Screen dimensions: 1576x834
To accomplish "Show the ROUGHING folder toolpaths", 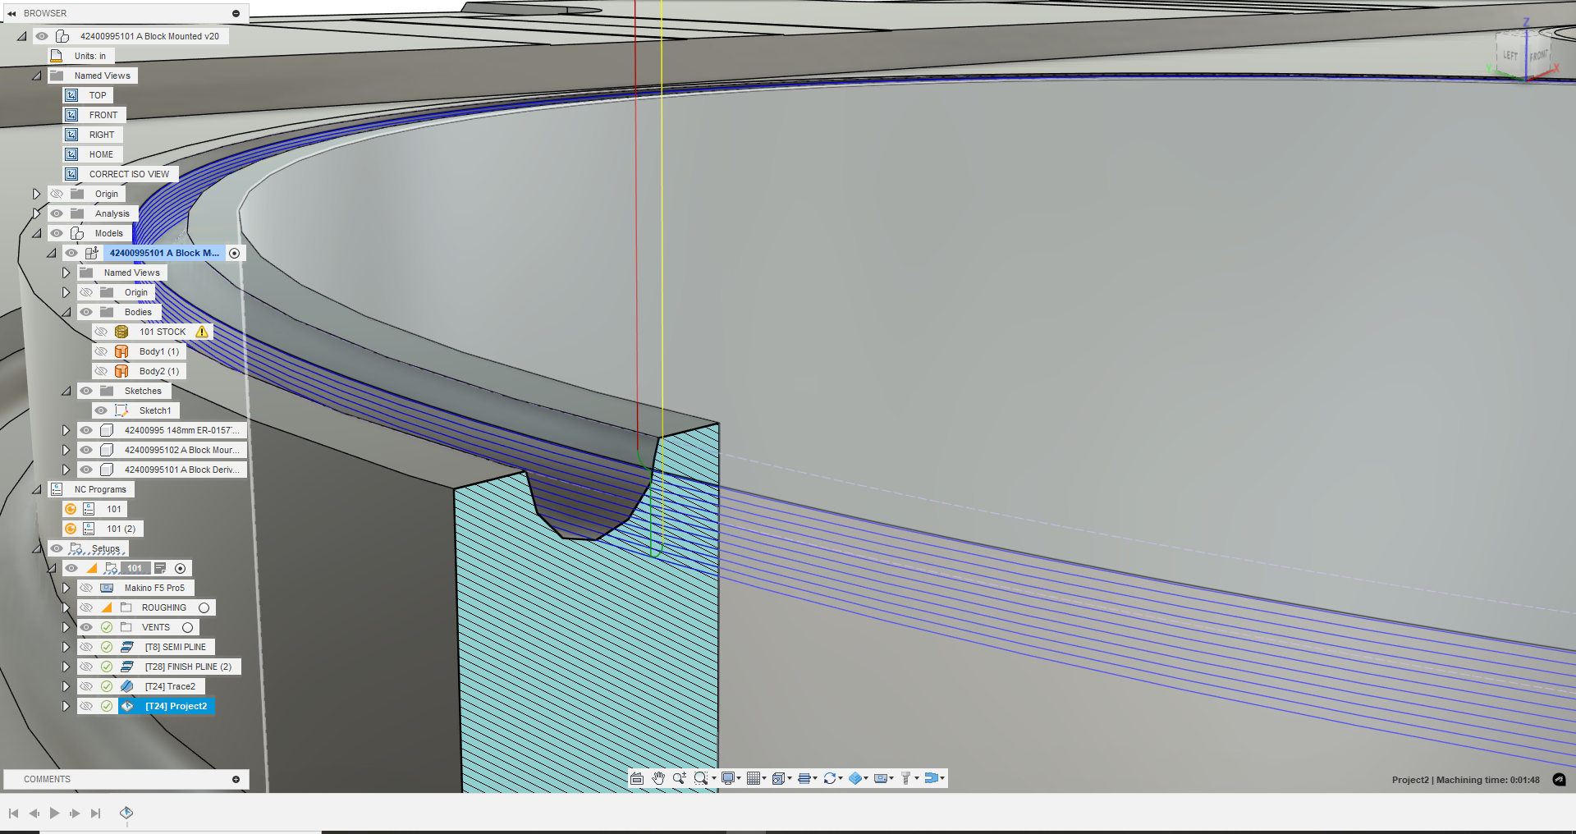I will click(x=87, y=607).
